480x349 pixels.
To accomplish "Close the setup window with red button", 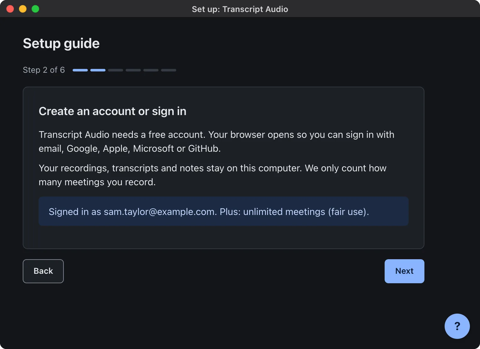I will point(10,9).
